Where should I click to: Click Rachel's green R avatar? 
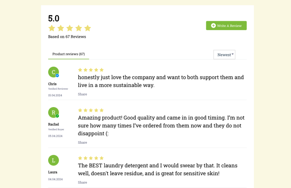tap(54, 112)
